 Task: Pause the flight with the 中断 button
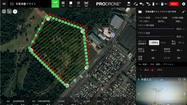(x=63, y=4)
